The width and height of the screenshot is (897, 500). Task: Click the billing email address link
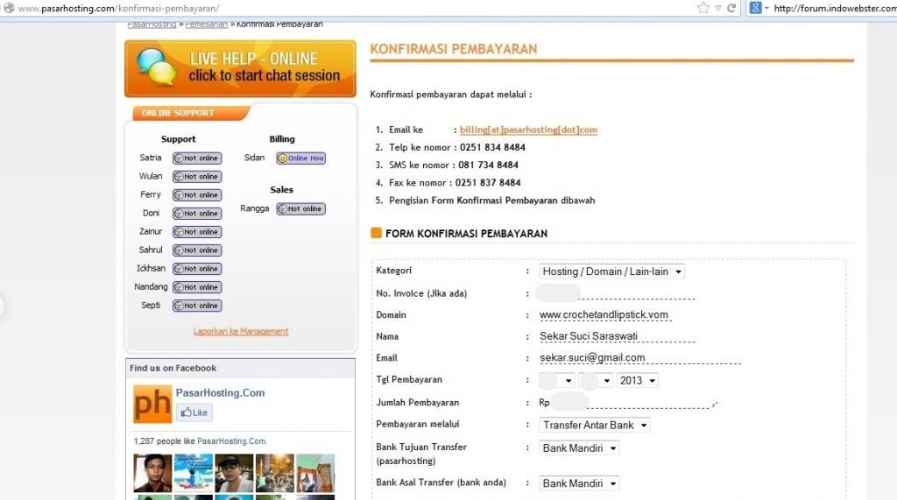[x=528, y=130]
